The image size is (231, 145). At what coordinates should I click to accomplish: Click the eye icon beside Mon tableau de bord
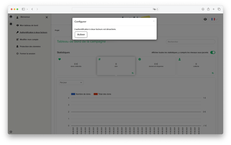[18, 25]
